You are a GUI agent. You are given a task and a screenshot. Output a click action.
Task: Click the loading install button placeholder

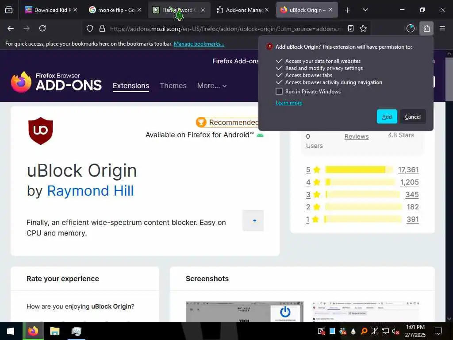click(x=253, y=220)
